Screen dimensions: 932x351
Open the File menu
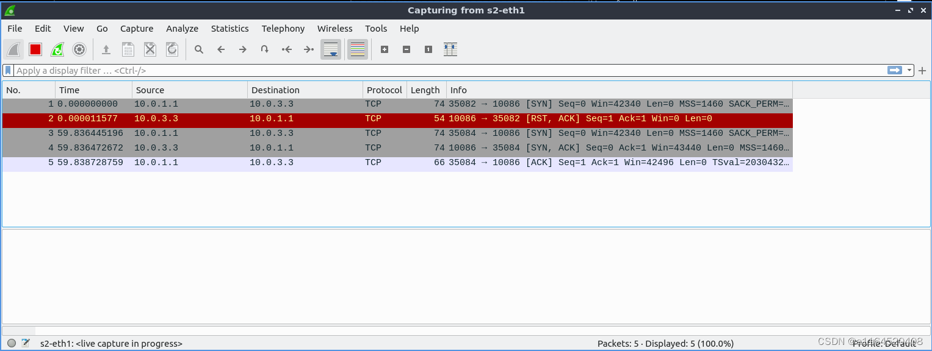click(x=15, y=29)
